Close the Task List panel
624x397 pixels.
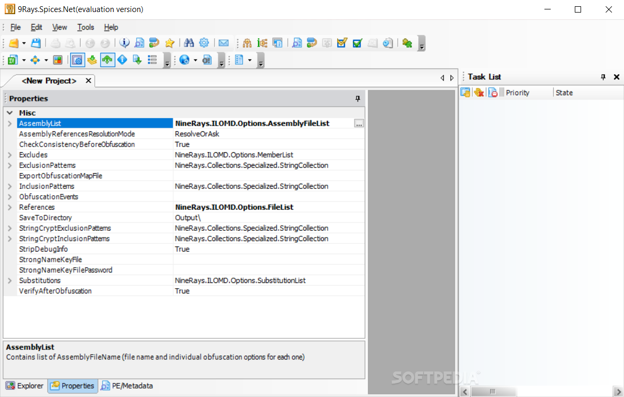point(617,77)
